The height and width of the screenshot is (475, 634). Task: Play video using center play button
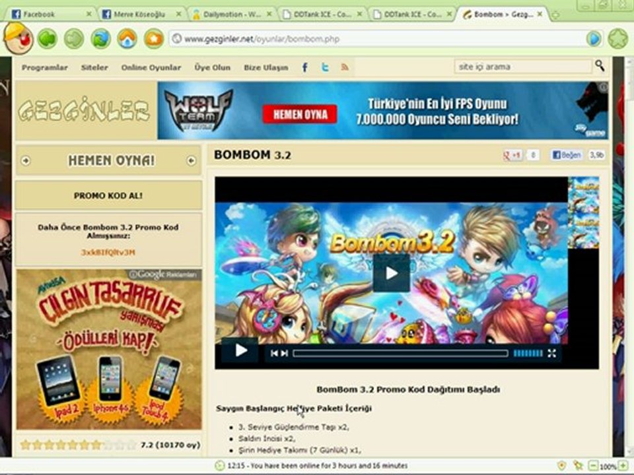tap(391, 273)
